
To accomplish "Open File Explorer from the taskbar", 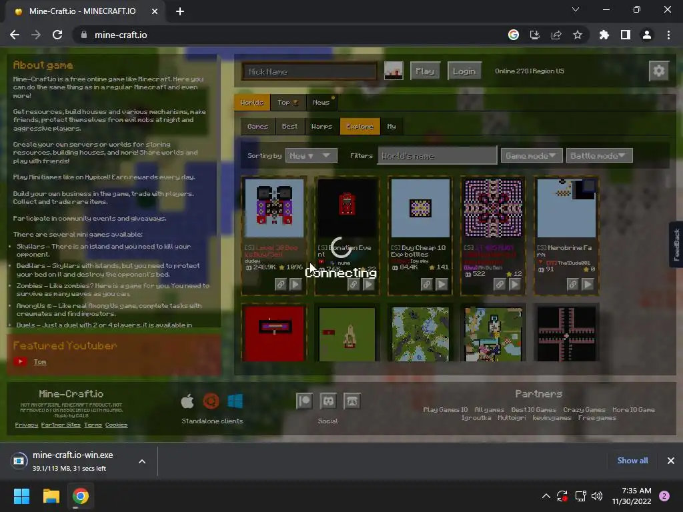I will pyautogui.click(x=51, y=496).
